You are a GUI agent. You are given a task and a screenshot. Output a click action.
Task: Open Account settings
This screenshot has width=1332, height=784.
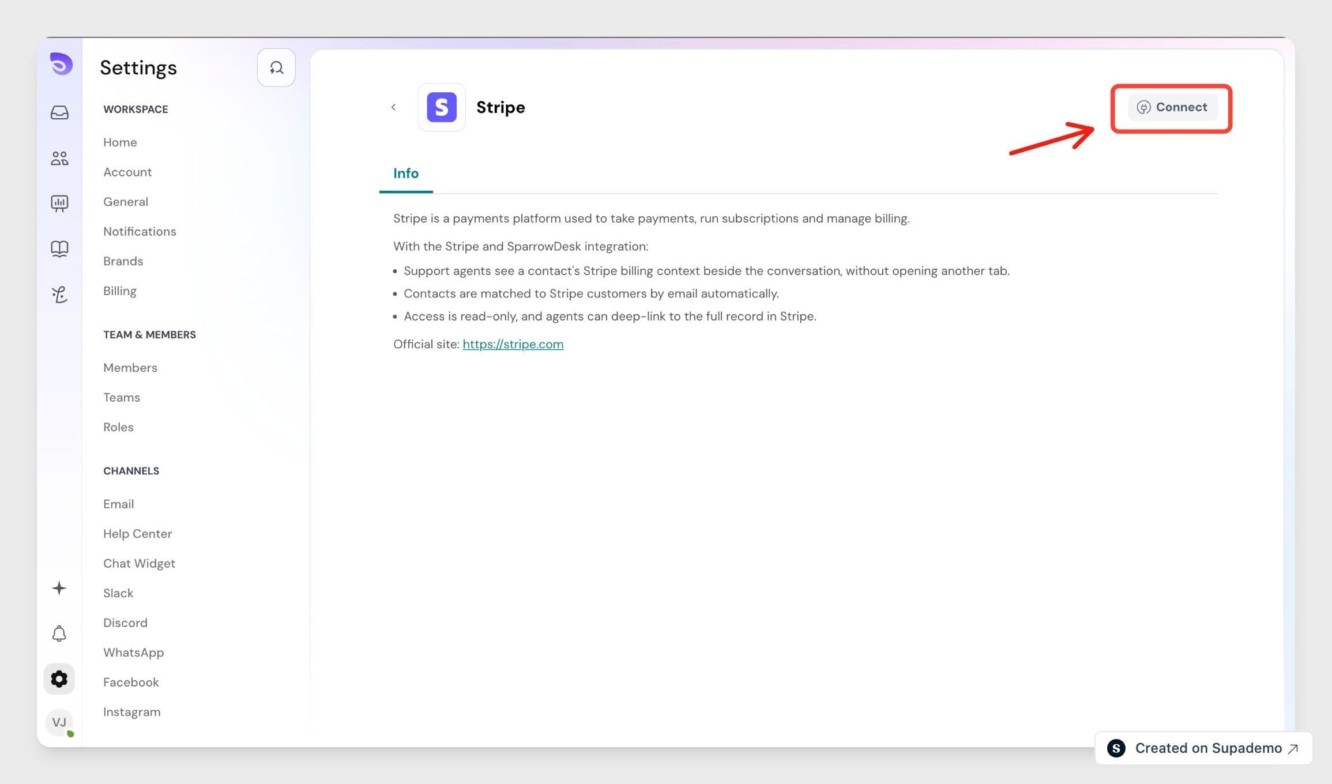pos(127,172)
